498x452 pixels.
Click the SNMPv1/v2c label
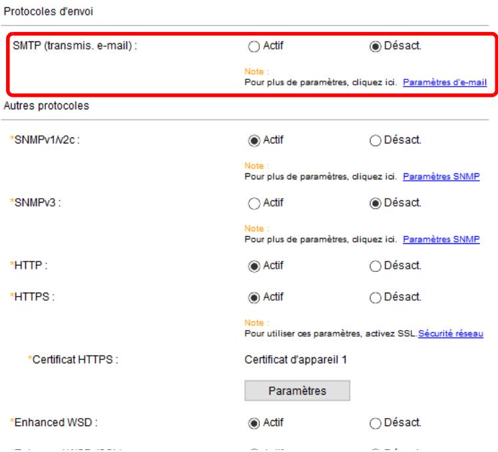(47, 140)
